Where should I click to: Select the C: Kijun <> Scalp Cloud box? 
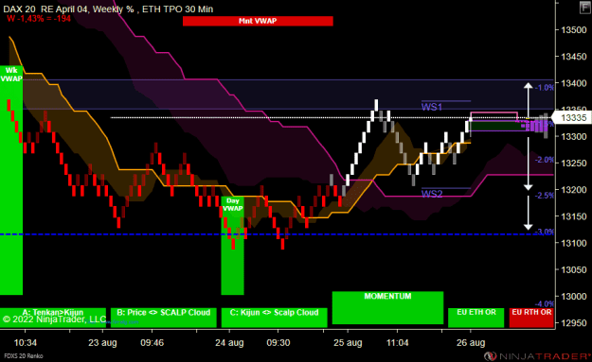274,318
